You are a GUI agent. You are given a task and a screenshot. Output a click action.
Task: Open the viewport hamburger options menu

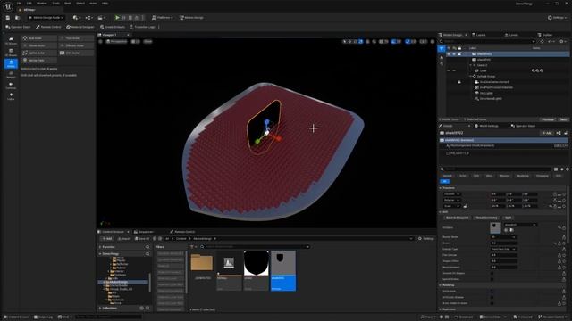point(101,42)
